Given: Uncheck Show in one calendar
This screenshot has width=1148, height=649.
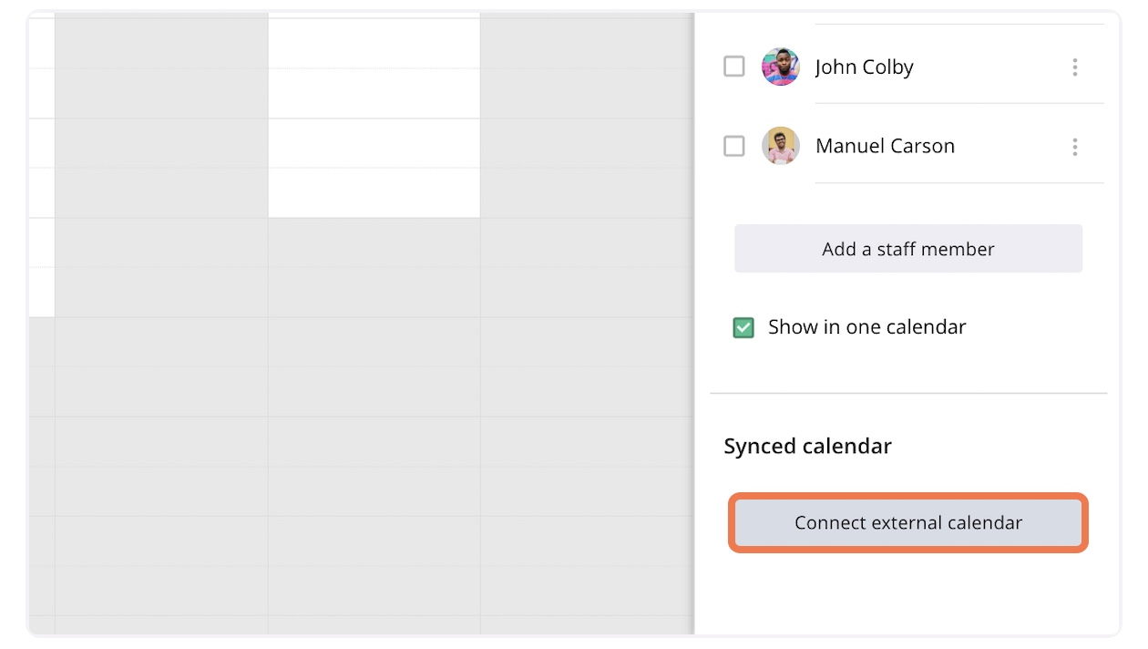Looking at the screenshot, I should pyautogui.click(x=743, y=328).
